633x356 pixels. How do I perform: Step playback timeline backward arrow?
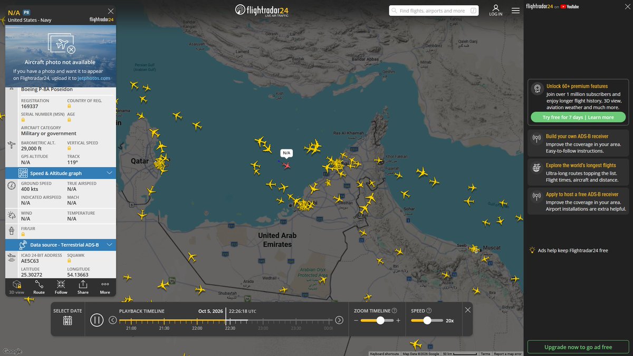click(x=112, y=320)
